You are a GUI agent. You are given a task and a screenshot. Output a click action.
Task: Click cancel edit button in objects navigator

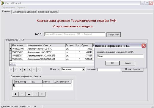[x=39, y=70]
